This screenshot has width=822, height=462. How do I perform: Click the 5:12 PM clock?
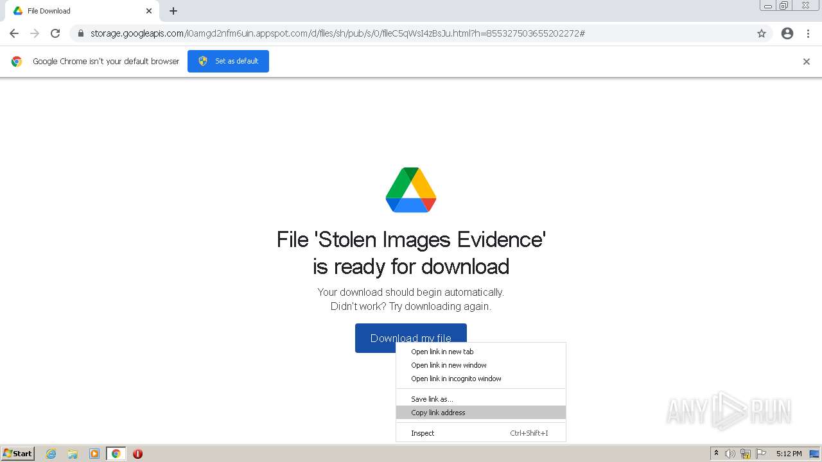789,454
